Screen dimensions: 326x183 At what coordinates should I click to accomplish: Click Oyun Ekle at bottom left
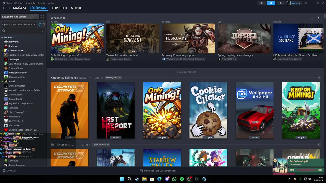[x=10, y=171]
